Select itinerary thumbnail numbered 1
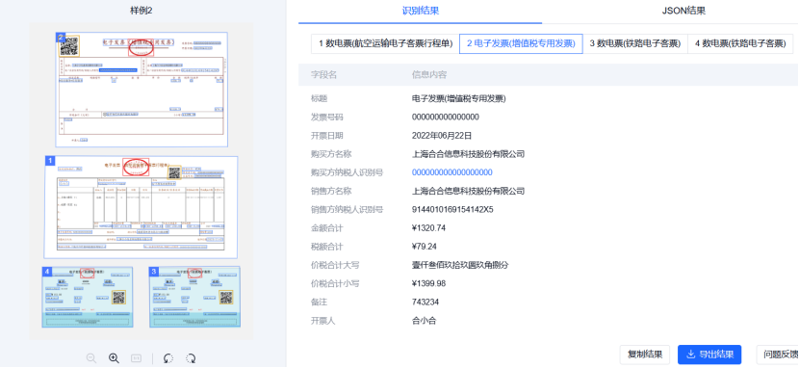 pos(141,207)
